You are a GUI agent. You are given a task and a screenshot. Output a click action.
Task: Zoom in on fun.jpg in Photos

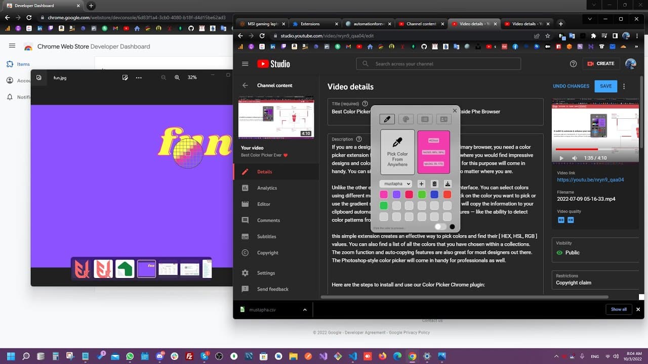point(177,77)
